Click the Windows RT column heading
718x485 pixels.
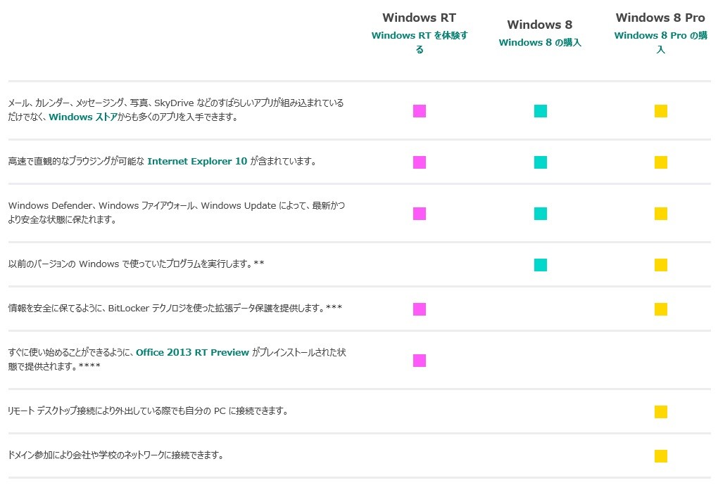420,18
